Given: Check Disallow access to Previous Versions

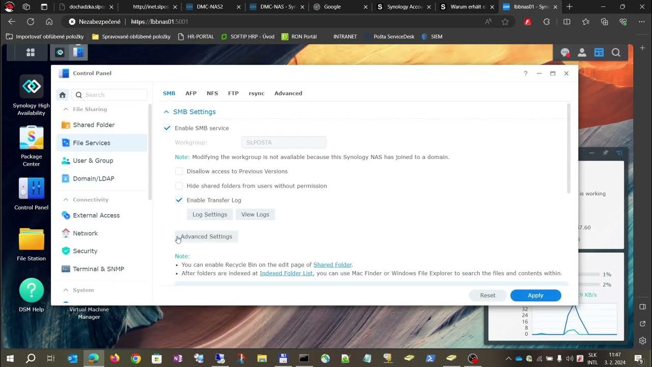Looking at the screenshot, I should (x=179, y=171).
